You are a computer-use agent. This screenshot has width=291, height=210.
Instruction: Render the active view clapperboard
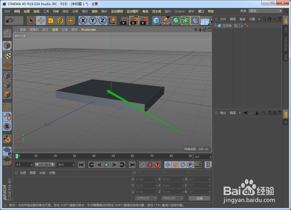(x=124, y=20)
